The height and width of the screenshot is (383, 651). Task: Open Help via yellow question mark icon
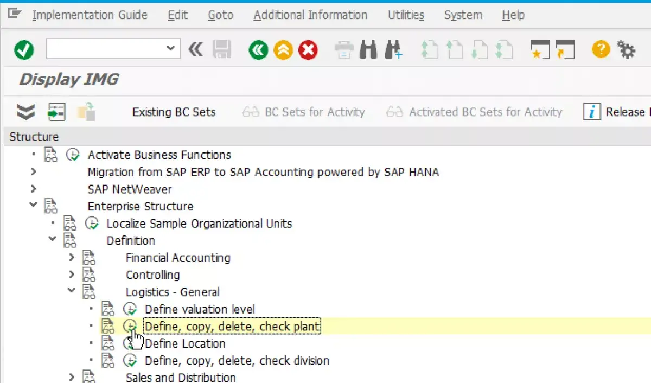[x=601, y=50]
